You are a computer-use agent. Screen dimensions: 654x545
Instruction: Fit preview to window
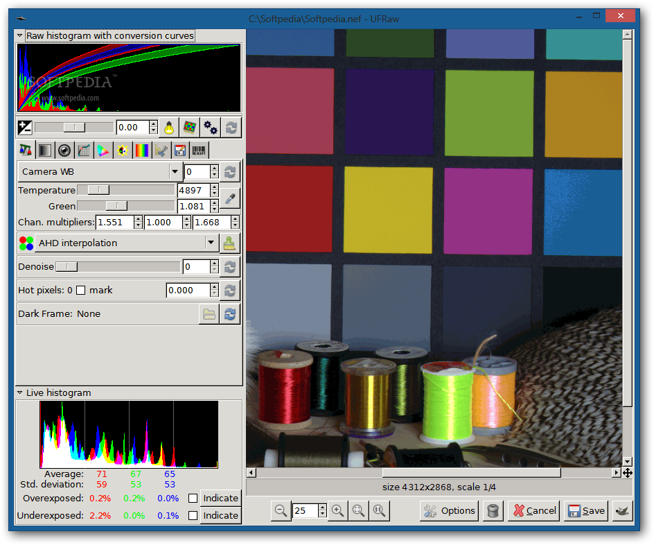[x=358, y=510]
